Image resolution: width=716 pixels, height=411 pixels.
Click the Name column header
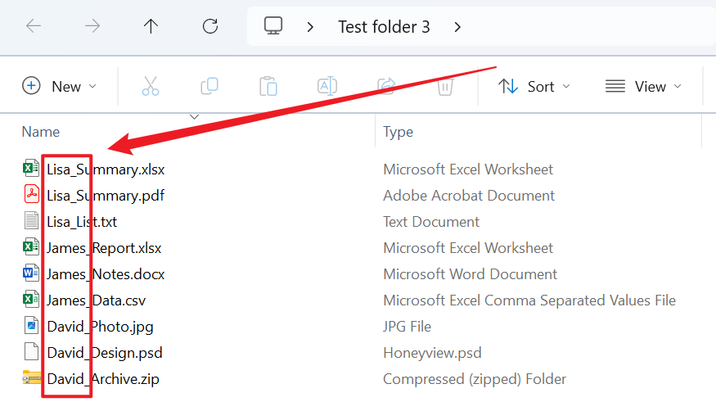41,131
